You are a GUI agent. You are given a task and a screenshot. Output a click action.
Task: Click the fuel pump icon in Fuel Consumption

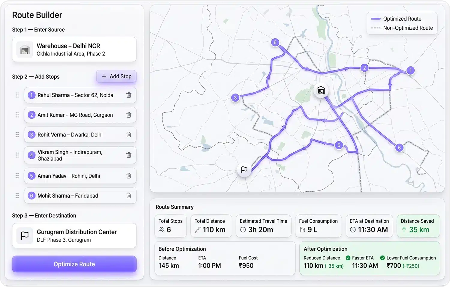pos(302,230)
